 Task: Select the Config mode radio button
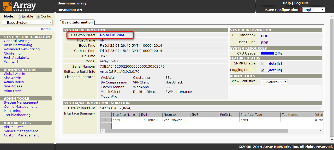click(38, 17)
